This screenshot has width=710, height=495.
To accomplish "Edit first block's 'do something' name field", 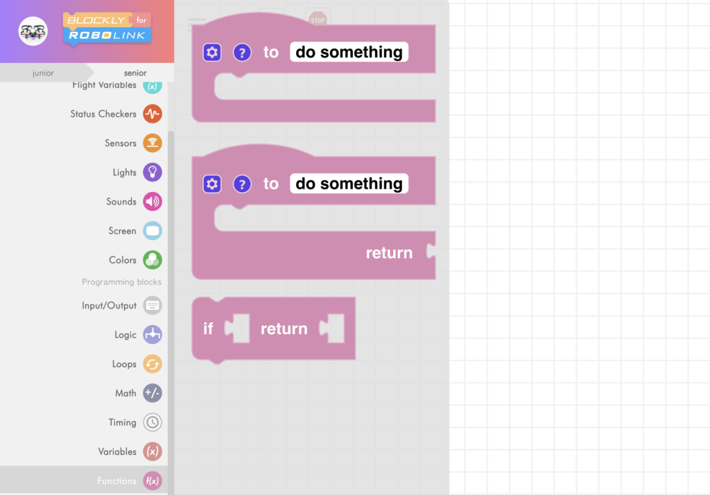I will 349,52.
